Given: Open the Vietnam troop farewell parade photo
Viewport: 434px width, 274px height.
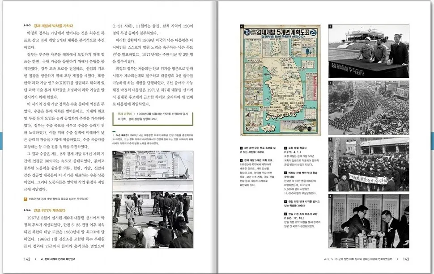Looking at the screenshot, I should point(368,107).
